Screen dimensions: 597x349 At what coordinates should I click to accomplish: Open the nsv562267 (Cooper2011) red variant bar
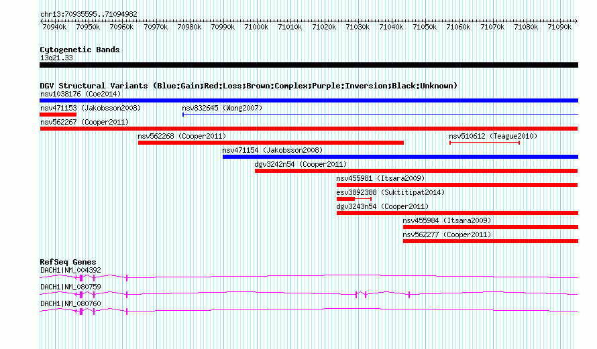click(x=309, y=129)
